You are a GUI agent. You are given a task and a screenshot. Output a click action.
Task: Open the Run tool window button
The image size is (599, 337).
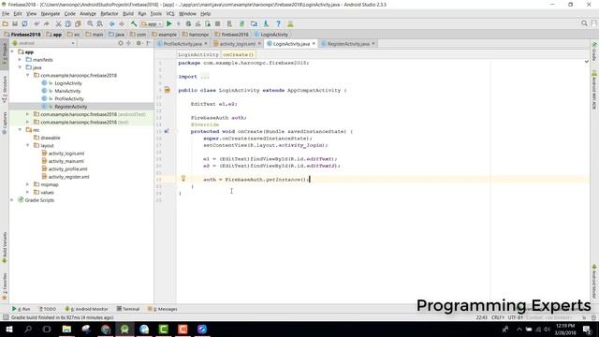point(21,309)
